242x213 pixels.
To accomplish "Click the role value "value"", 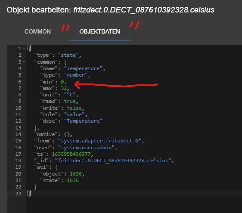I will [74, 114].
